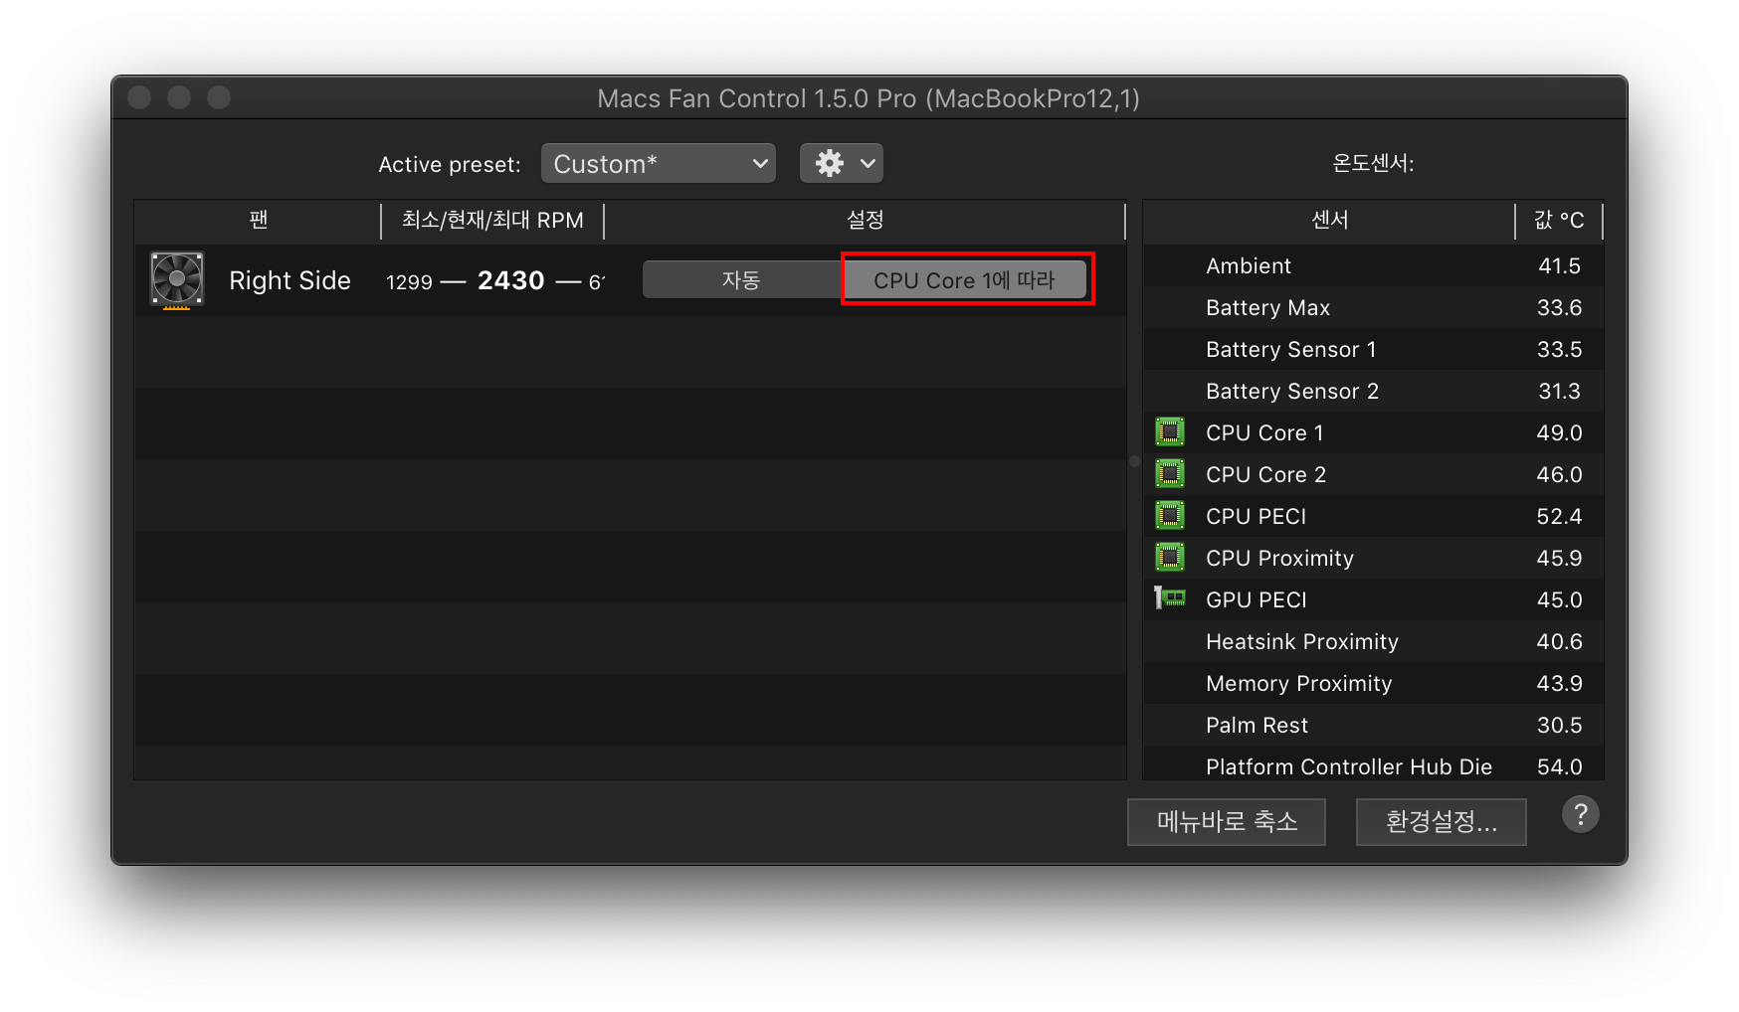Open the Active preset Custom* dropdown
1739x1012 pixels.
click(x=659, y=163)
